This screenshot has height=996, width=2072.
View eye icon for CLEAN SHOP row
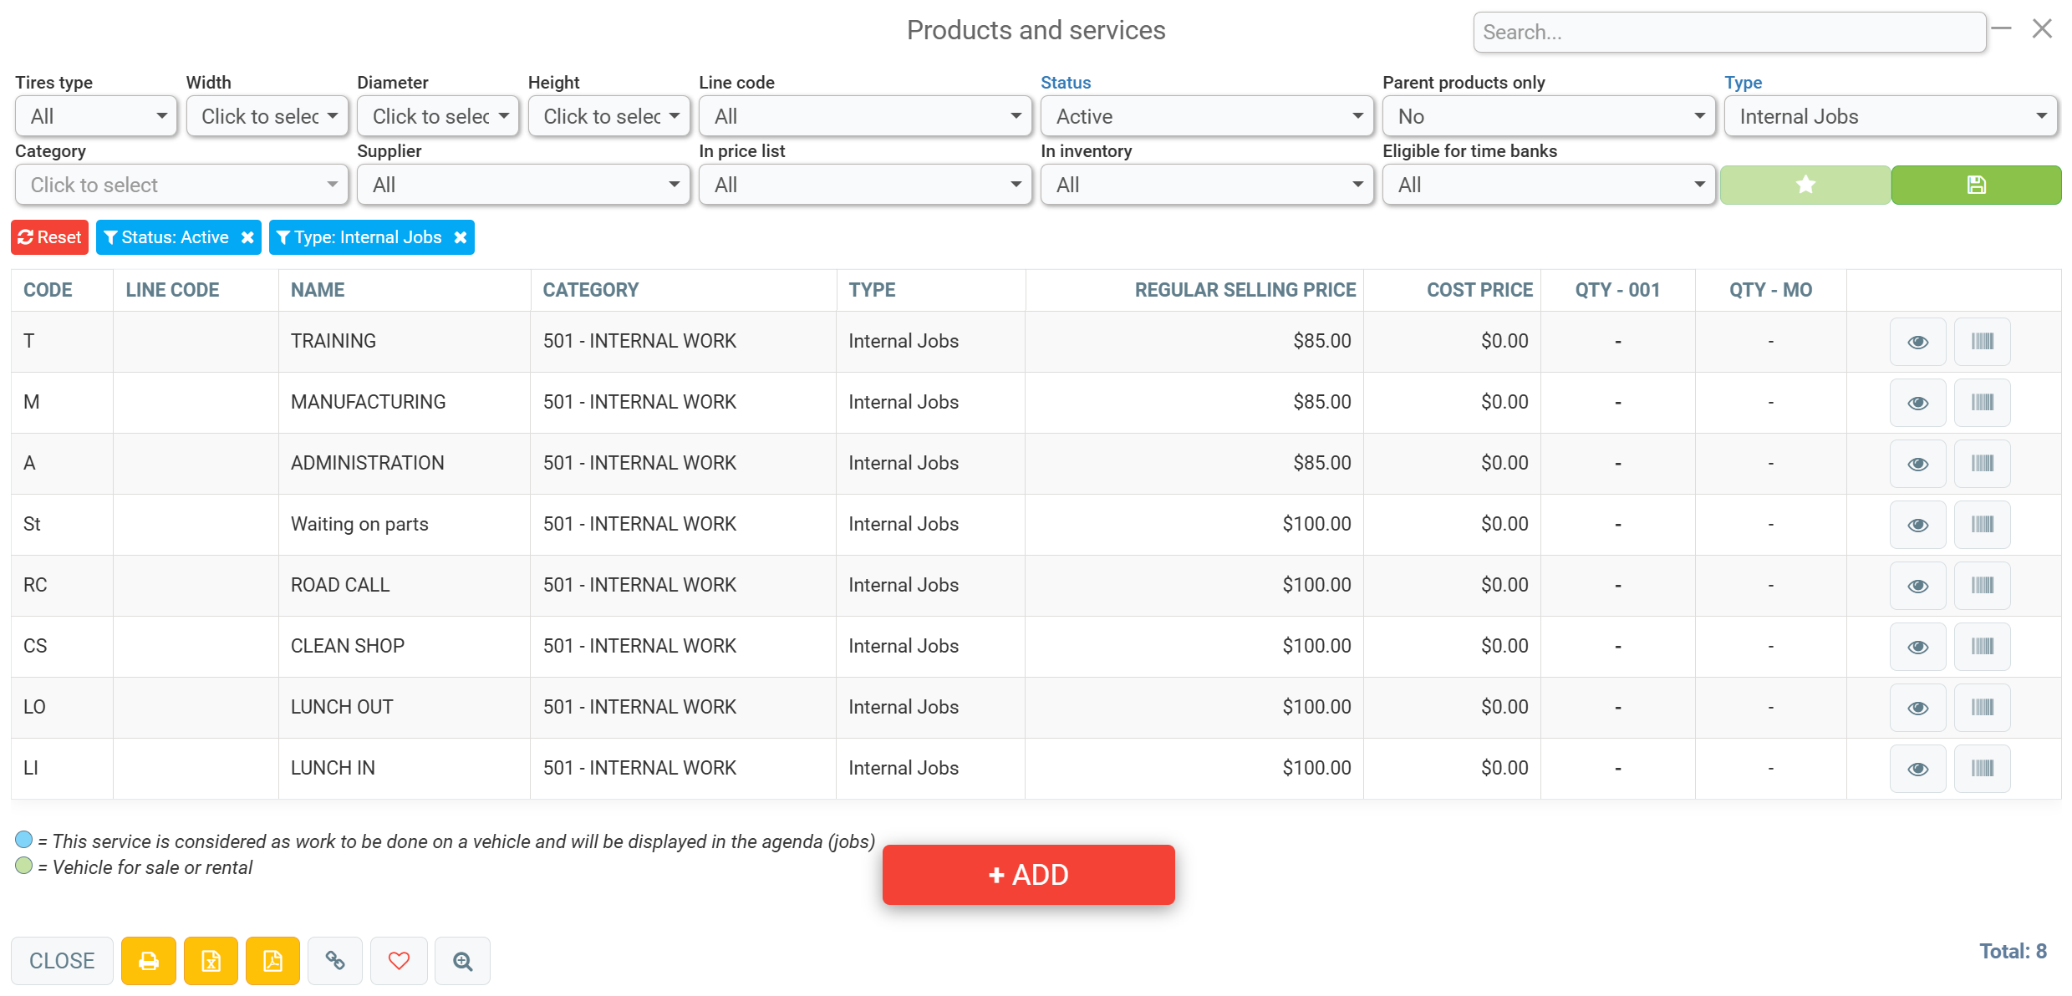[1917, 646]
